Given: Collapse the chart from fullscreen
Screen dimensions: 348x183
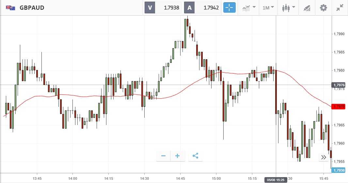Looking at the screenshot, I should coord(340,7).
